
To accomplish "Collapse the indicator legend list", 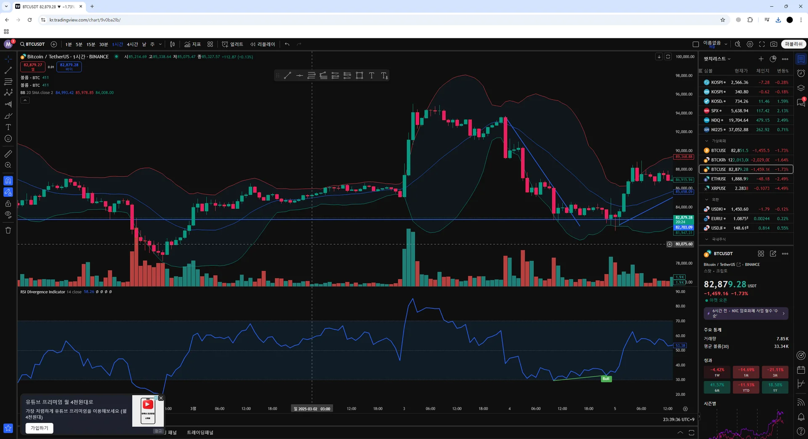I will tap(25, 100).
